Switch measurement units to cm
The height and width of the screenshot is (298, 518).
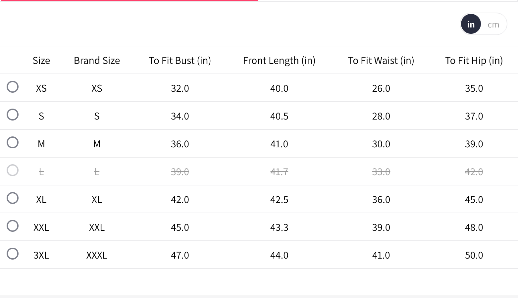pos(493,25)
